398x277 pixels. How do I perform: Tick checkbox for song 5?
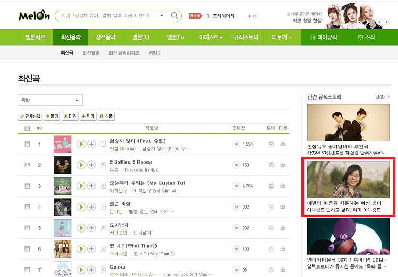coord(27,228)
